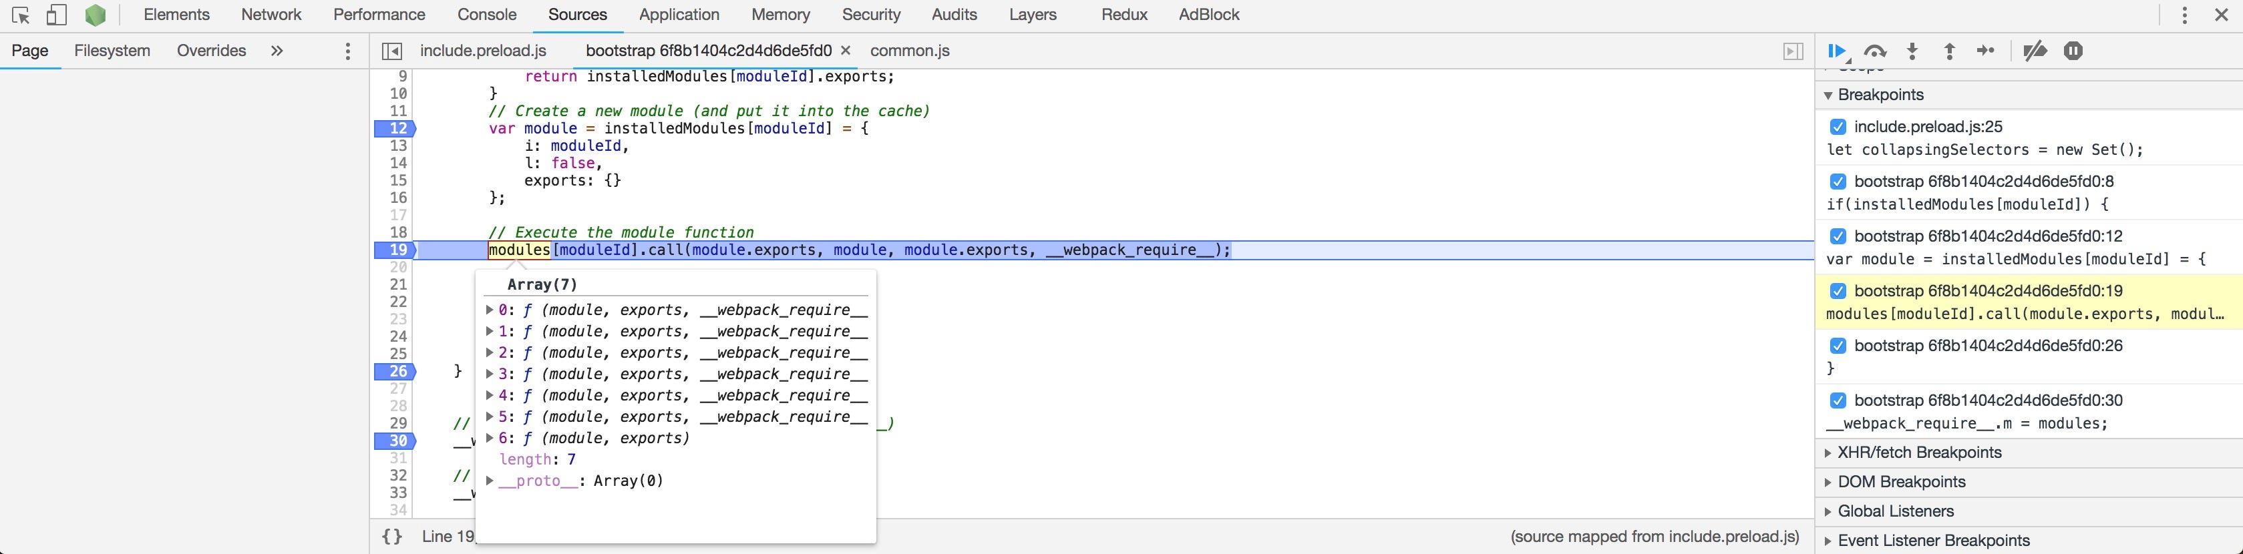Pretty print the source with braces icon
This screenshot has height=554, width=2243.
(x=393, y=537)
